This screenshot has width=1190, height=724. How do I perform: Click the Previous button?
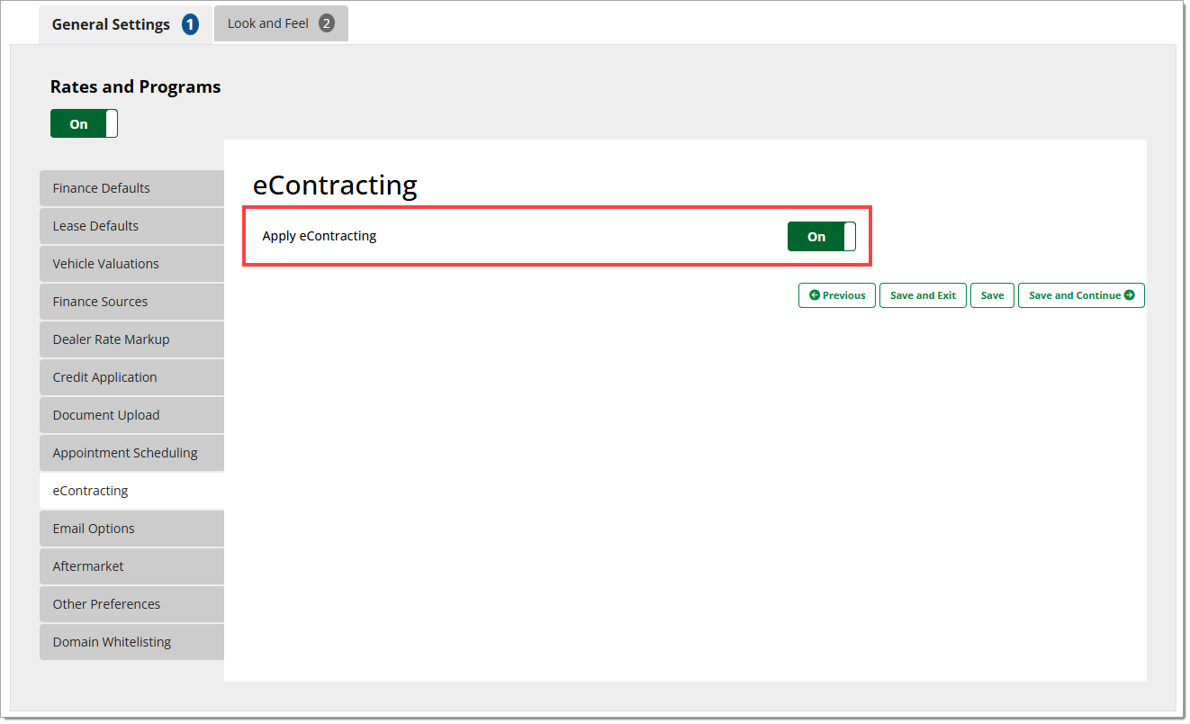pyautogui.click(x=836, y=295)
